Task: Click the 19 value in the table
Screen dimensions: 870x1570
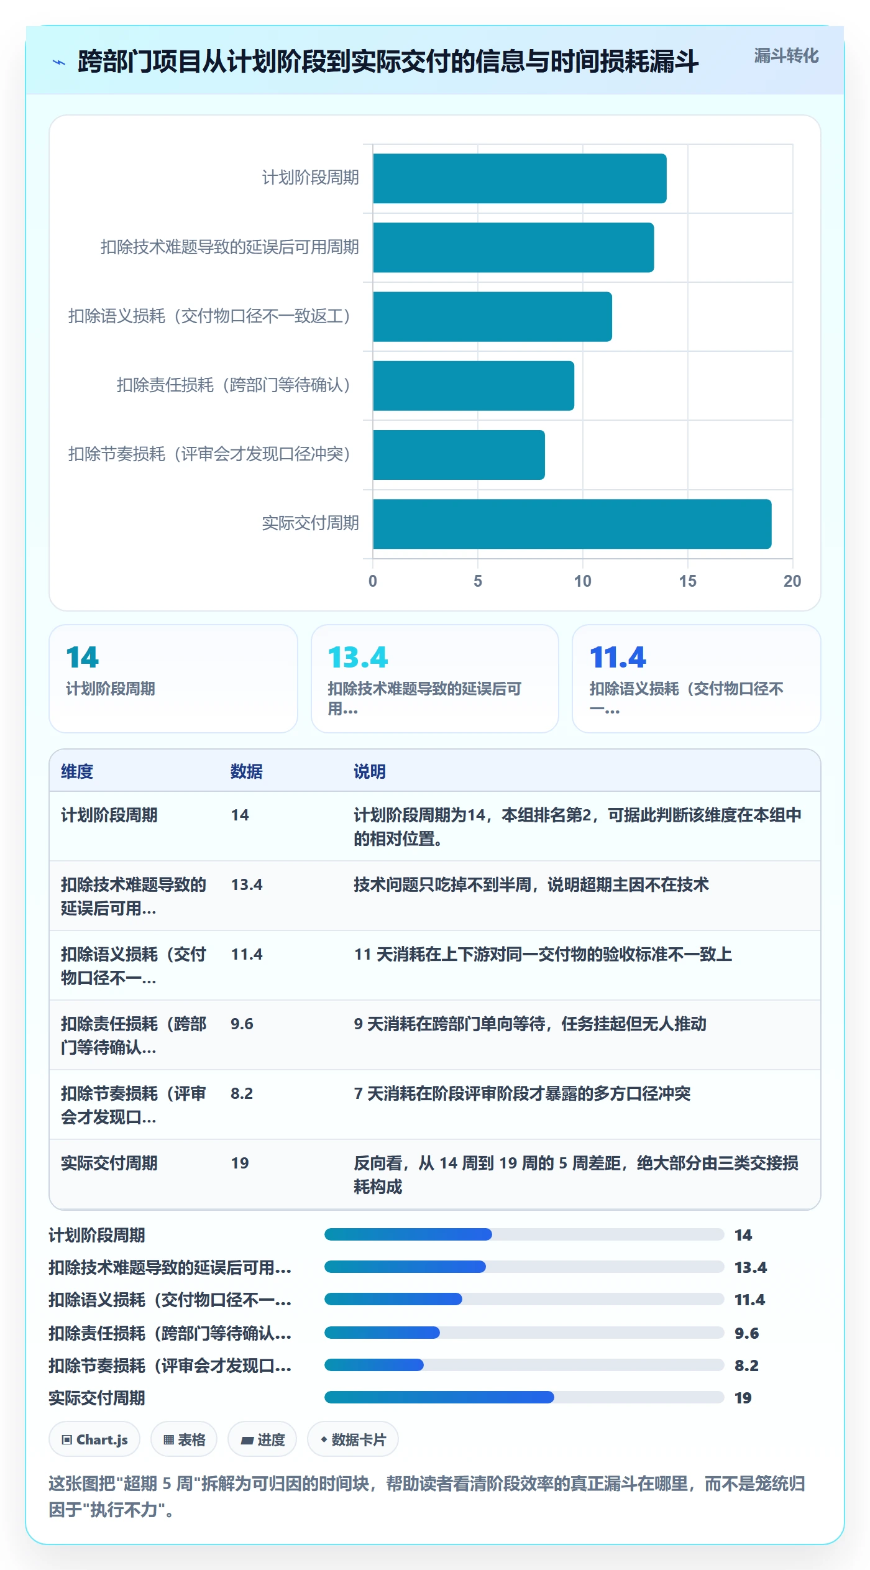Action: pos(240,1163)
